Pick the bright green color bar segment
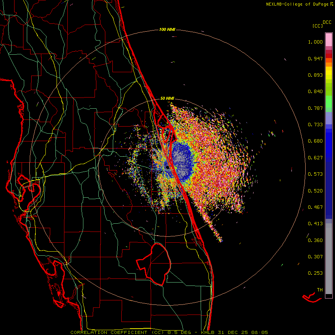335x335 pixels. (x=329, y=102)
